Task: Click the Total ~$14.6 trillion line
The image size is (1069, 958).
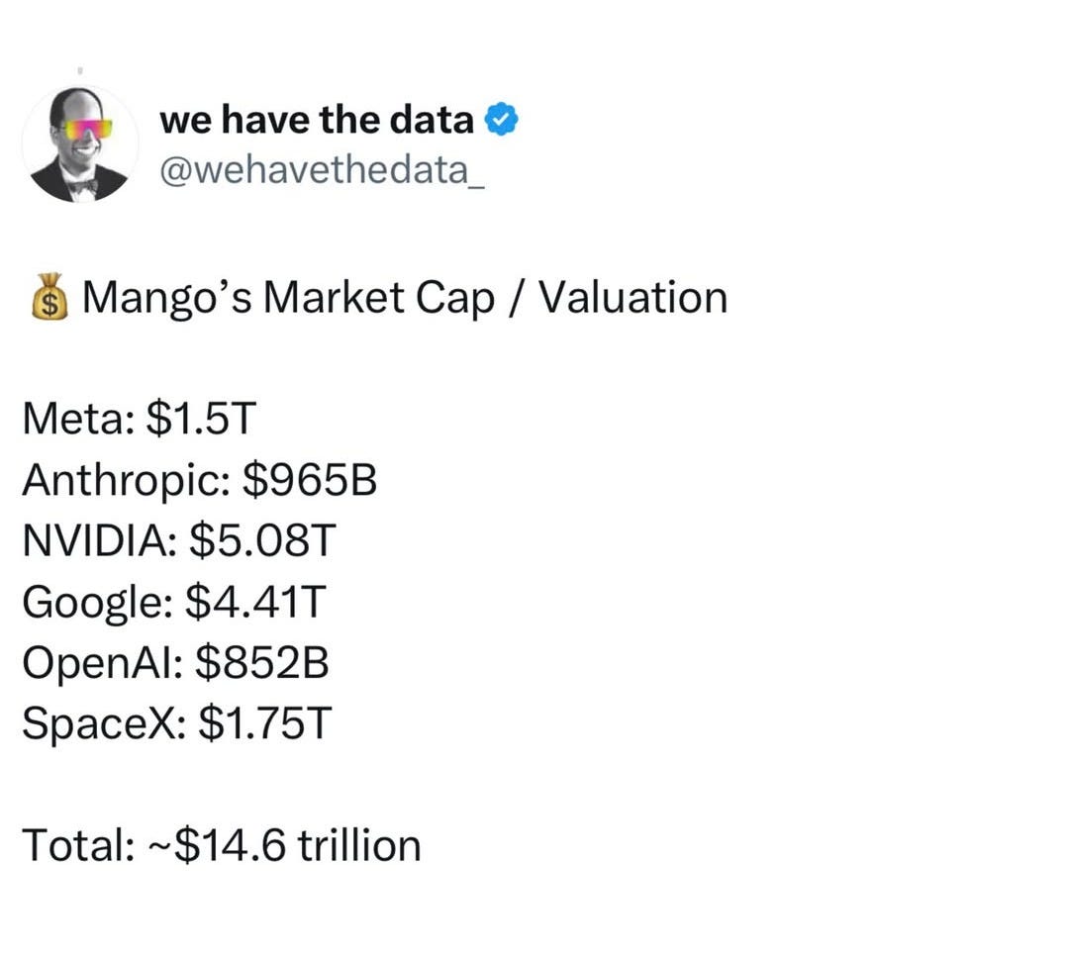Action: pyautogui.click(x=222, y=845)
